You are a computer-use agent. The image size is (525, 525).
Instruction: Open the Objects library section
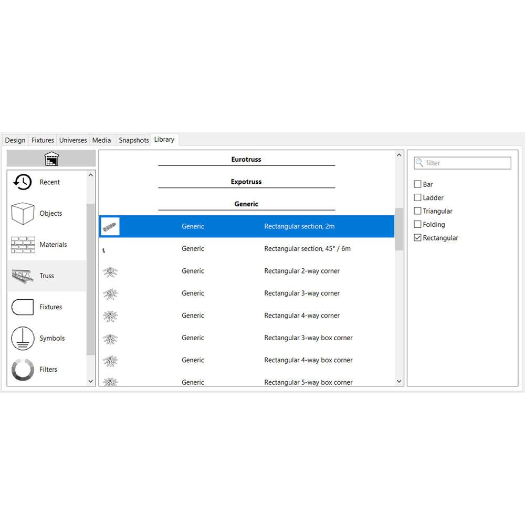point(22,213)
